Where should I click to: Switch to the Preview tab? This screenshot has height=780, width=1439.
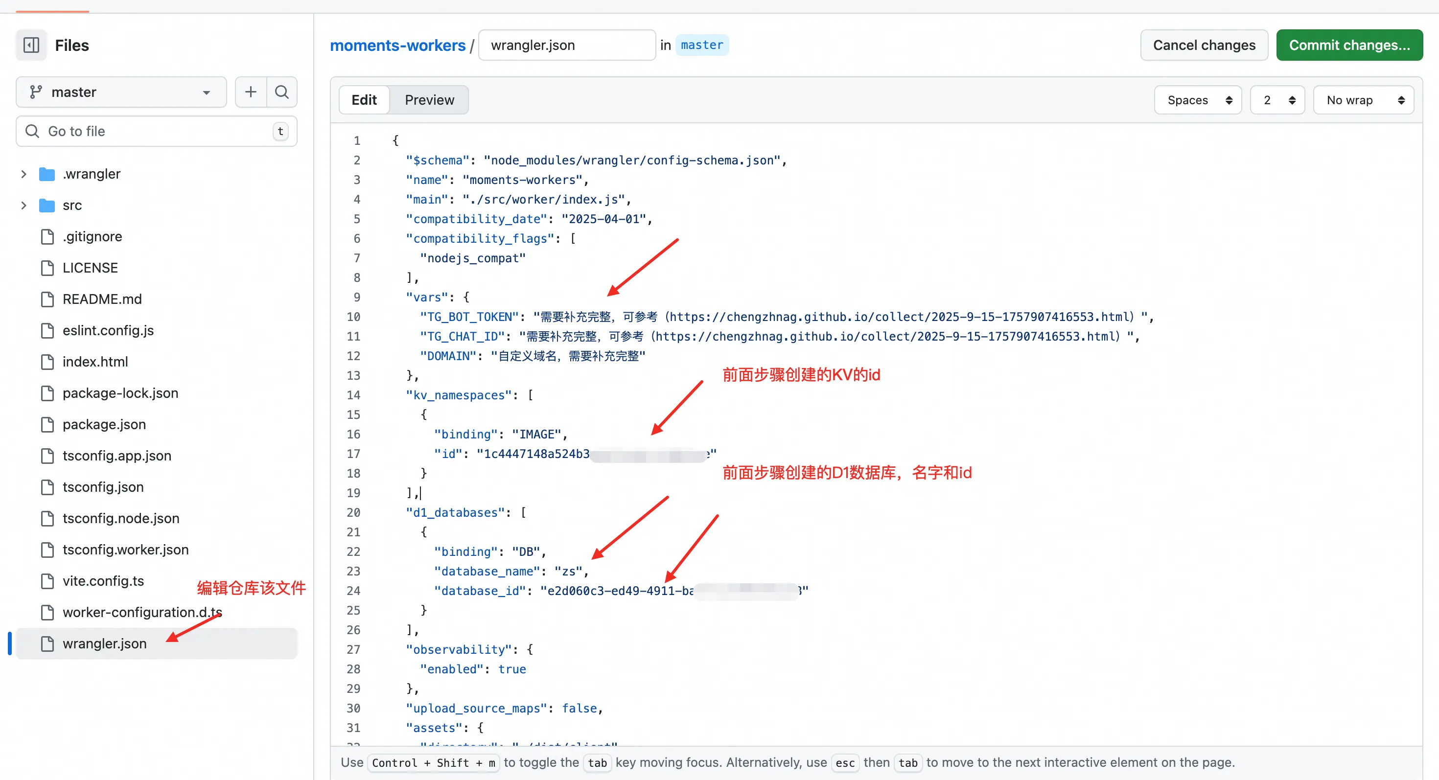pos(429,100)
